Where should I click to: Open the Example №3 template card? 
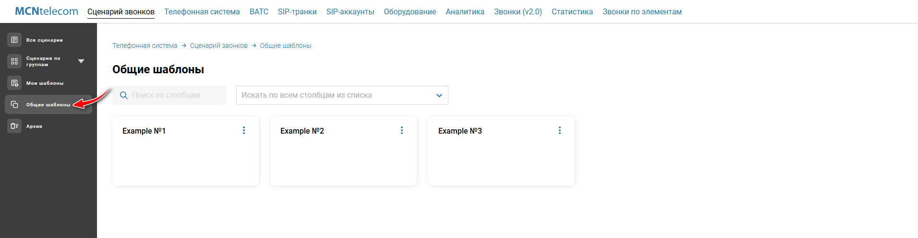pos(501,151)
